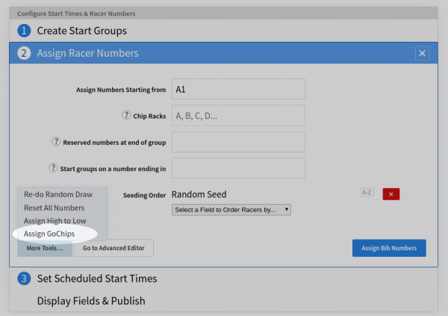Open Select a Field to Order Racers dropdown
The height and width of the screenshot is (316, 448).
(231, 210)
